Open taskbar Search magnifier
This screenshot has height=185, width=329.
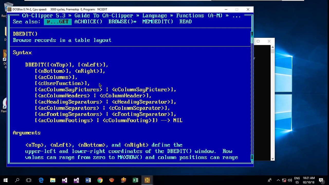17,180
